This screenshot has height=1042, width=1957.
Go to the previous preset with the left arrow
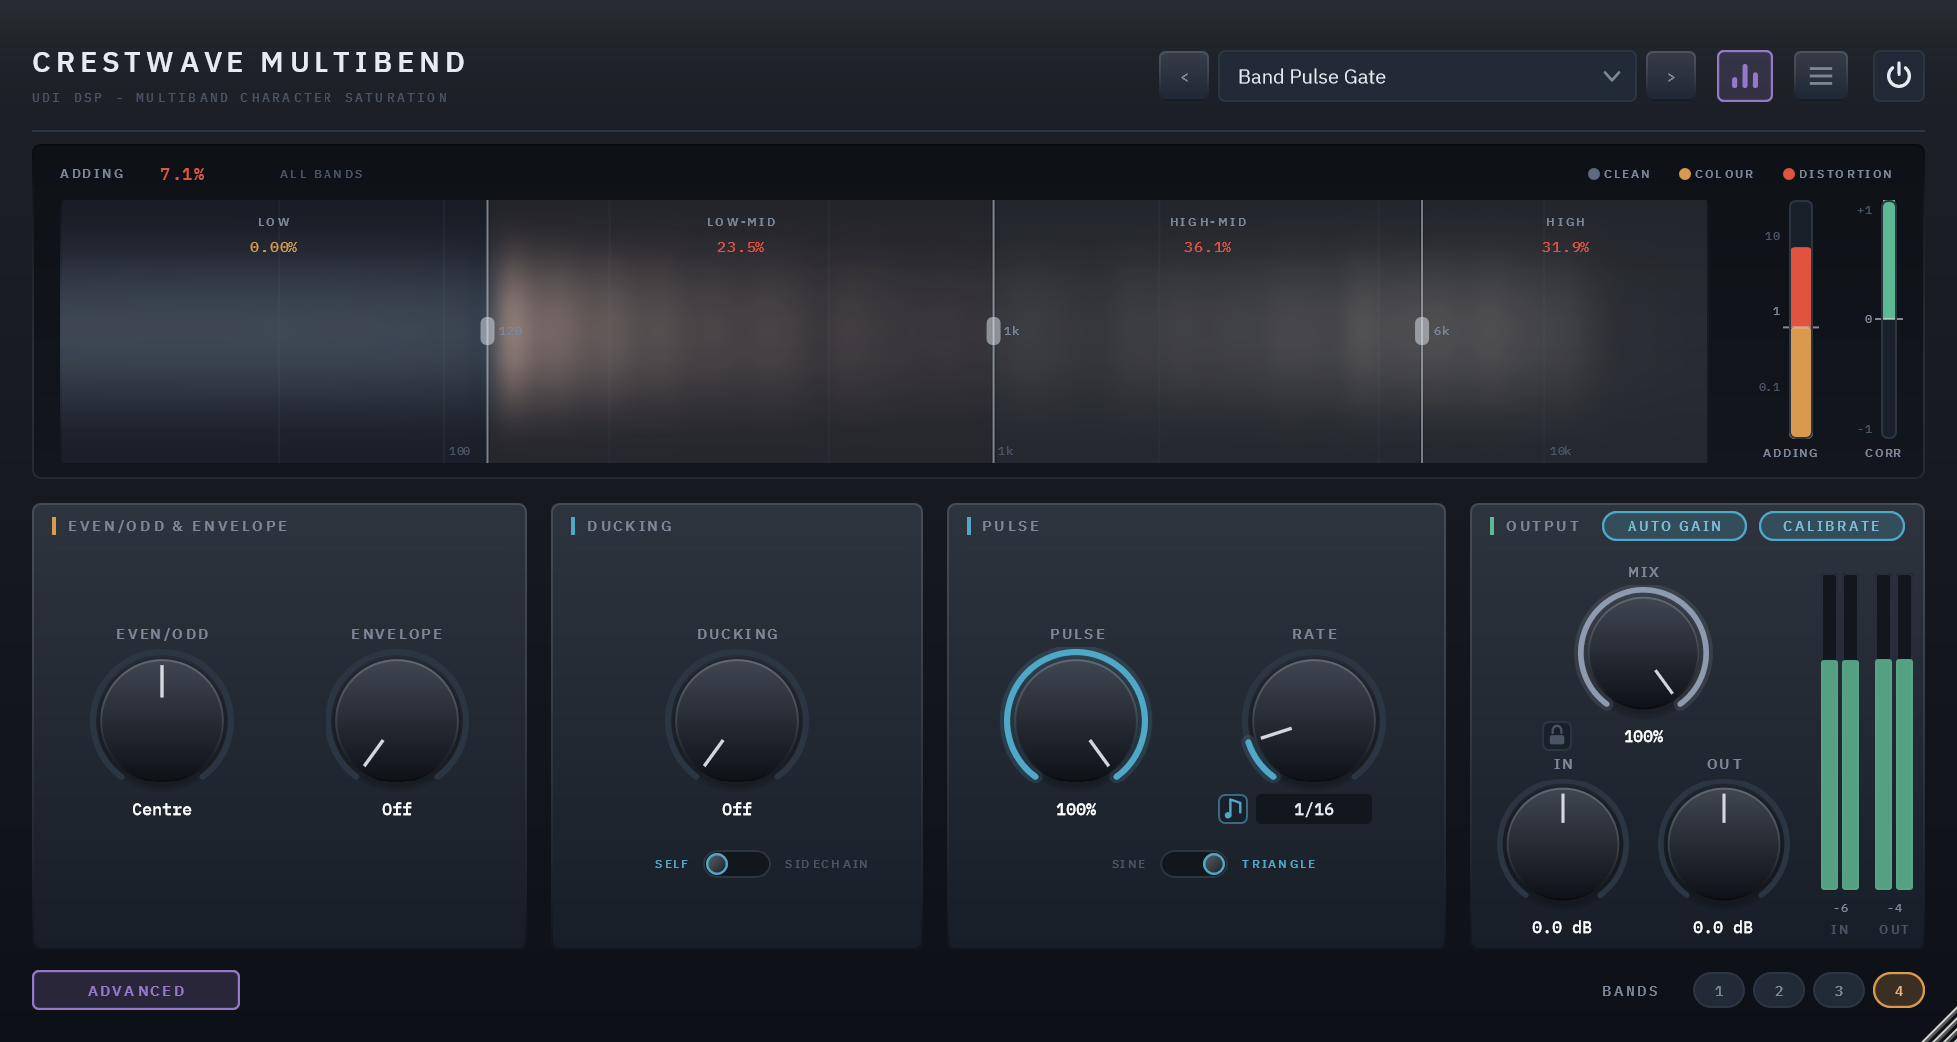click(1184, 76)
